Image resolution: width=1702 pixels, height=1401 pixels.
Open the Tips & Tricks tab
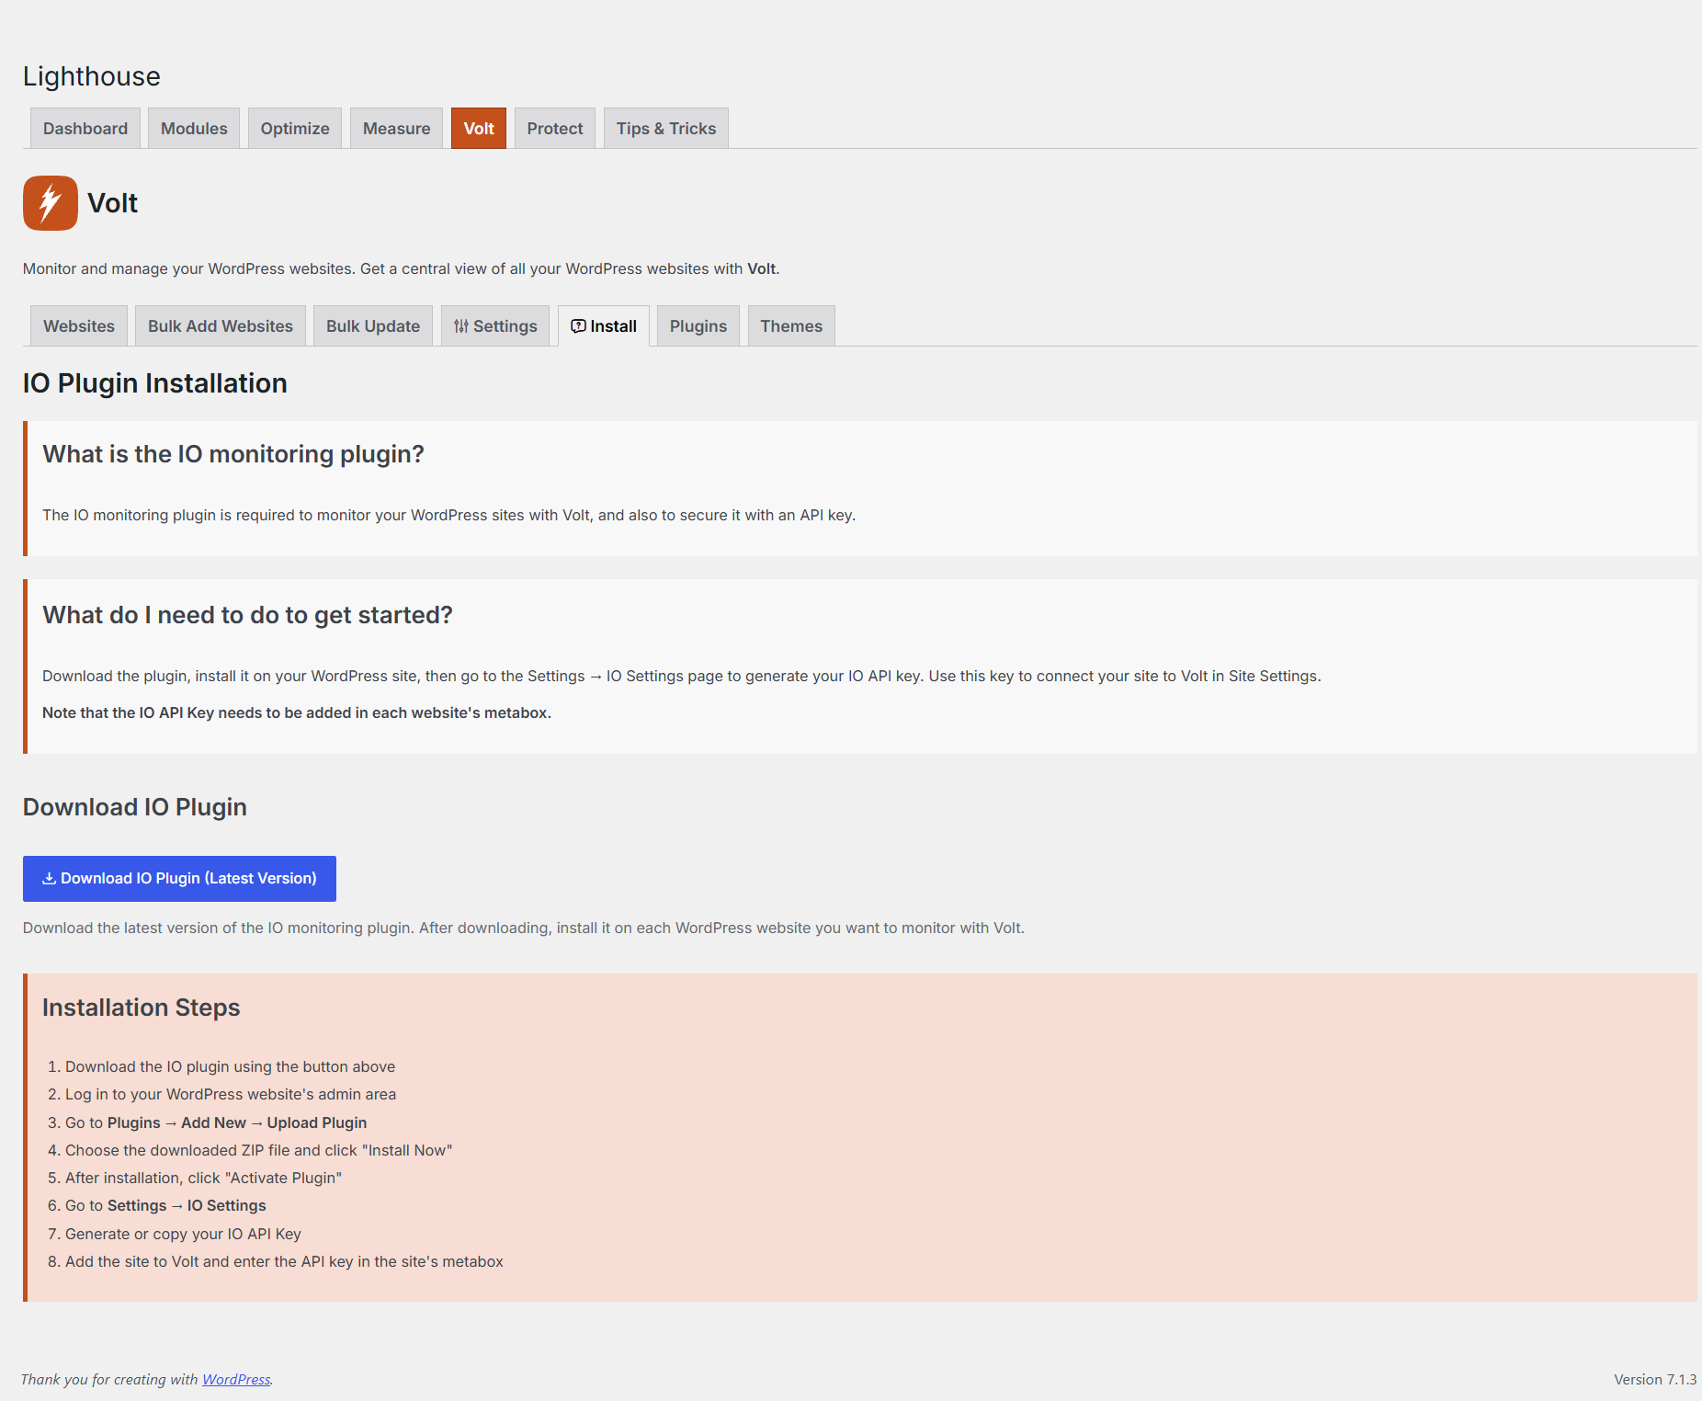[x=666, y=129]
